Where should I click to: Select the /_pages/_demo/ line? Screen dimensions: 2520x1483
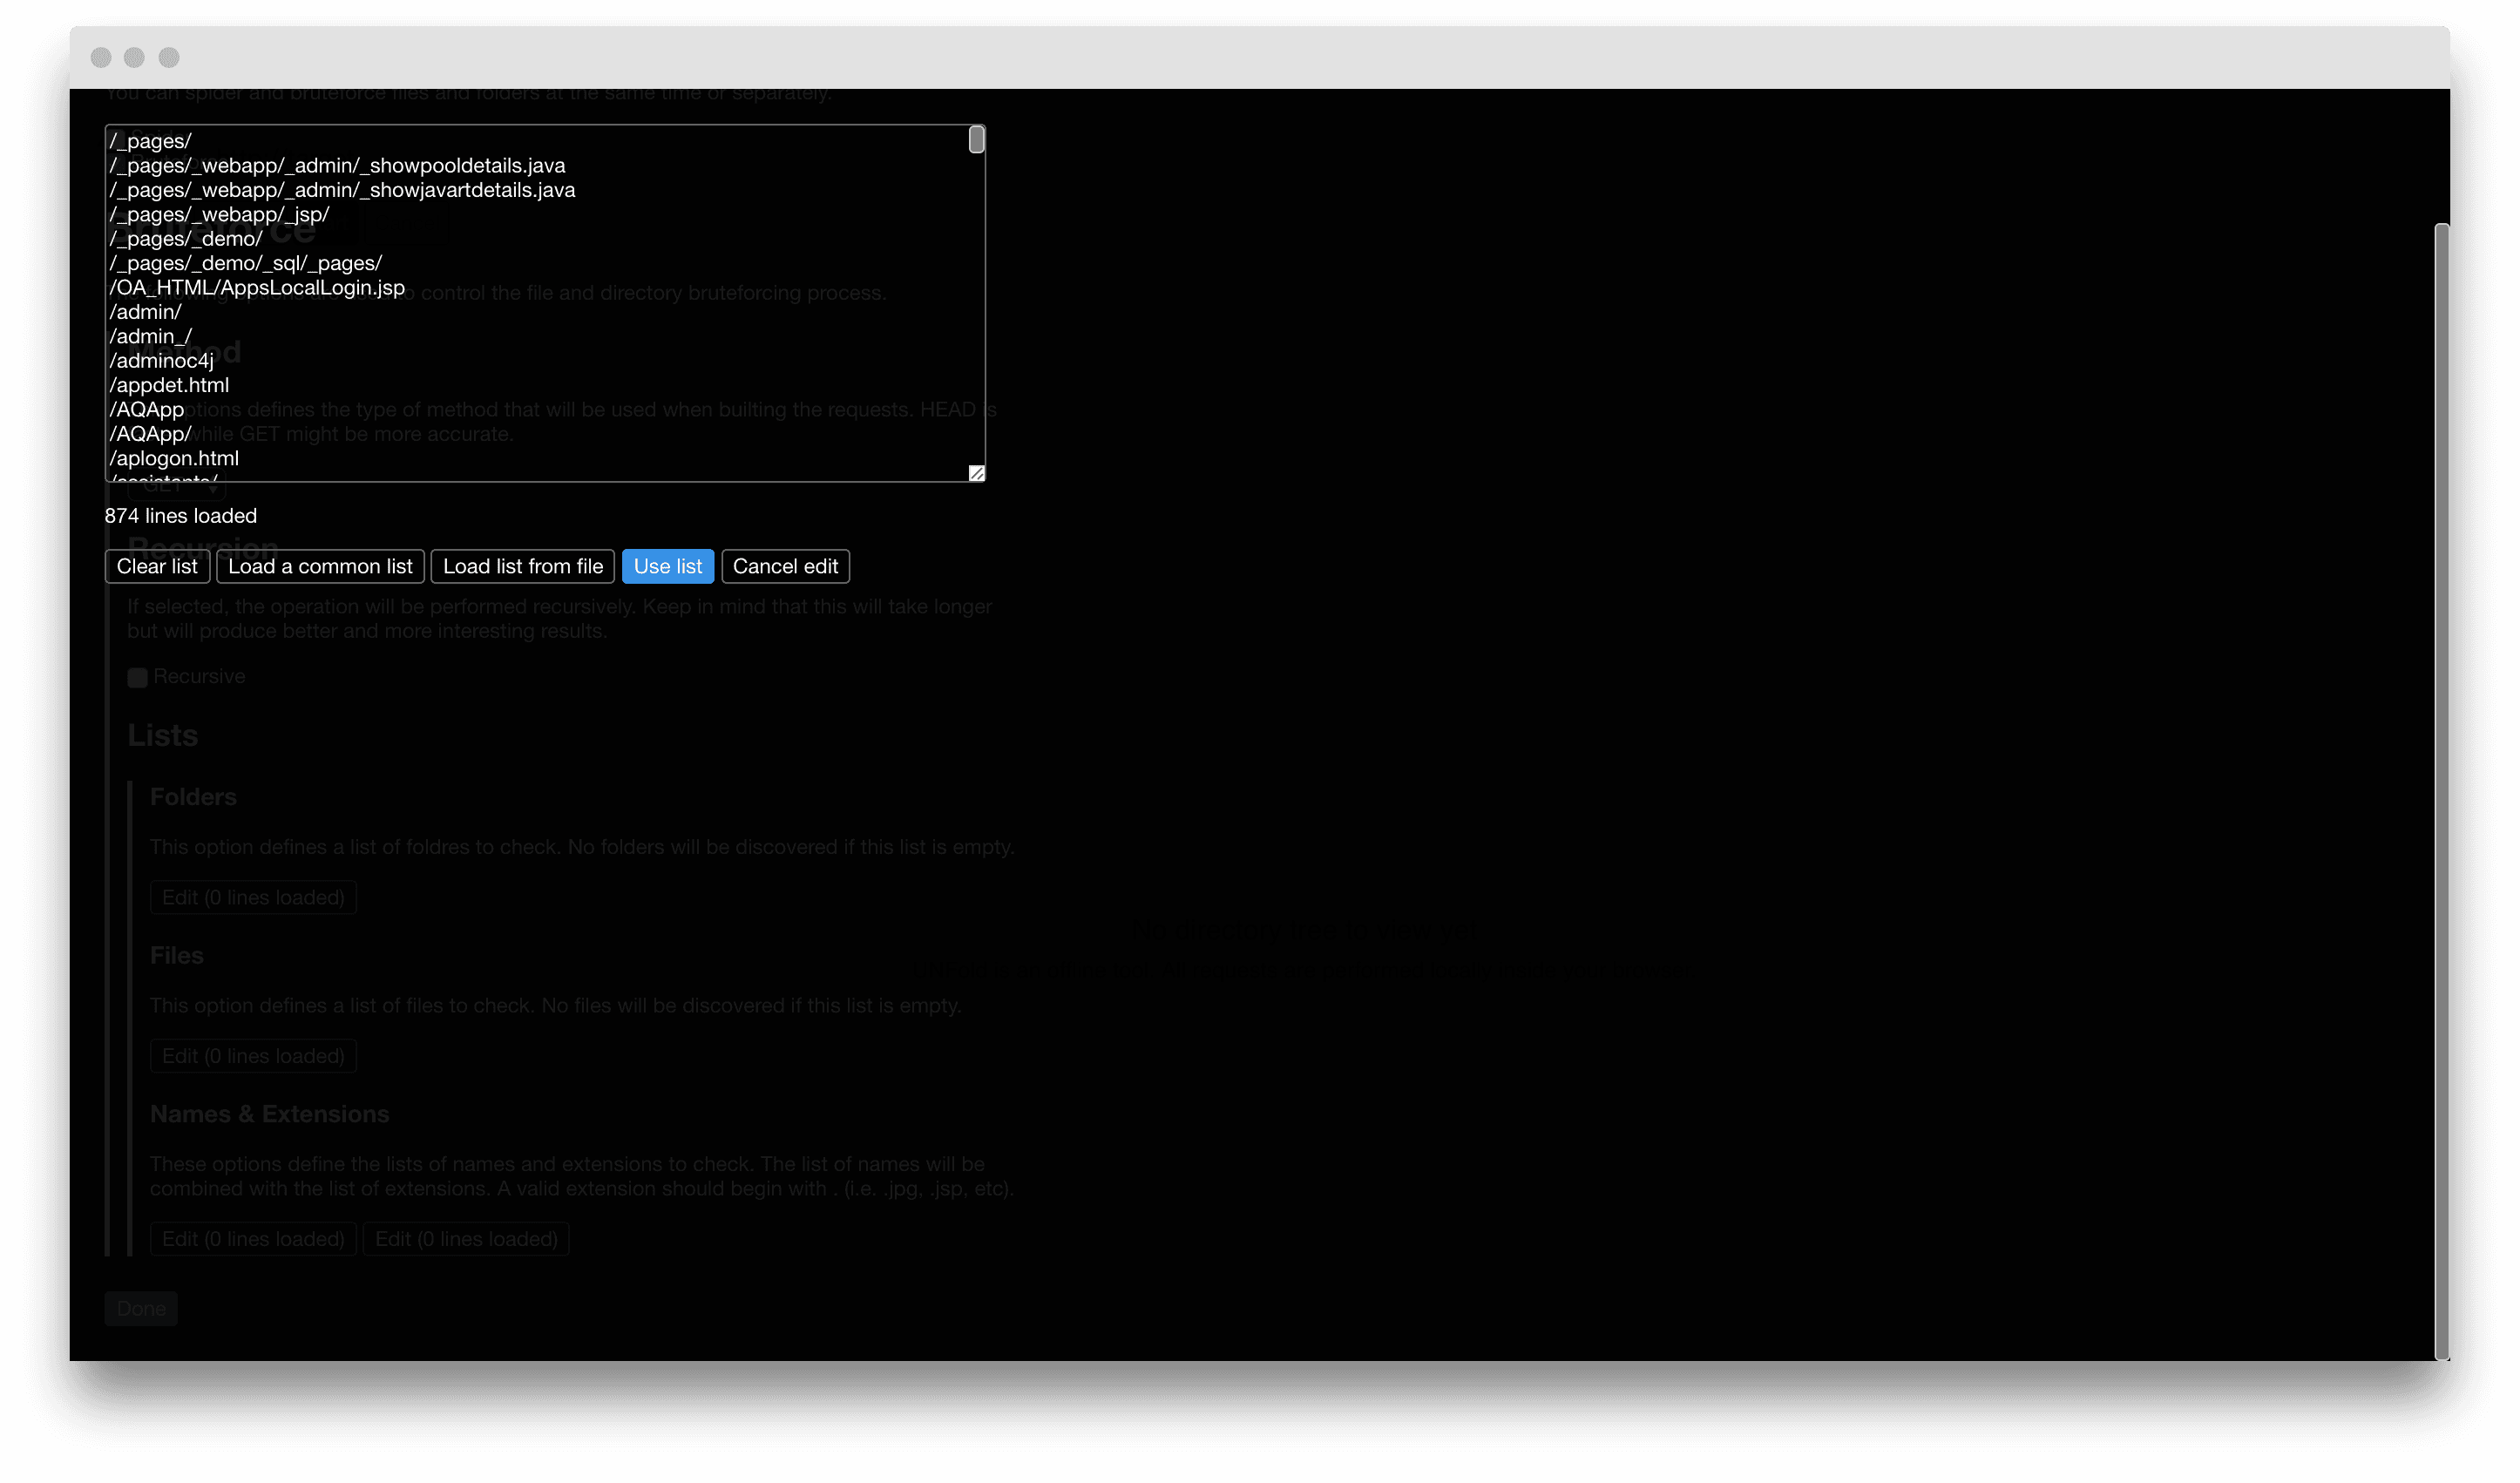pyautogui.click(x=185, y=238)
